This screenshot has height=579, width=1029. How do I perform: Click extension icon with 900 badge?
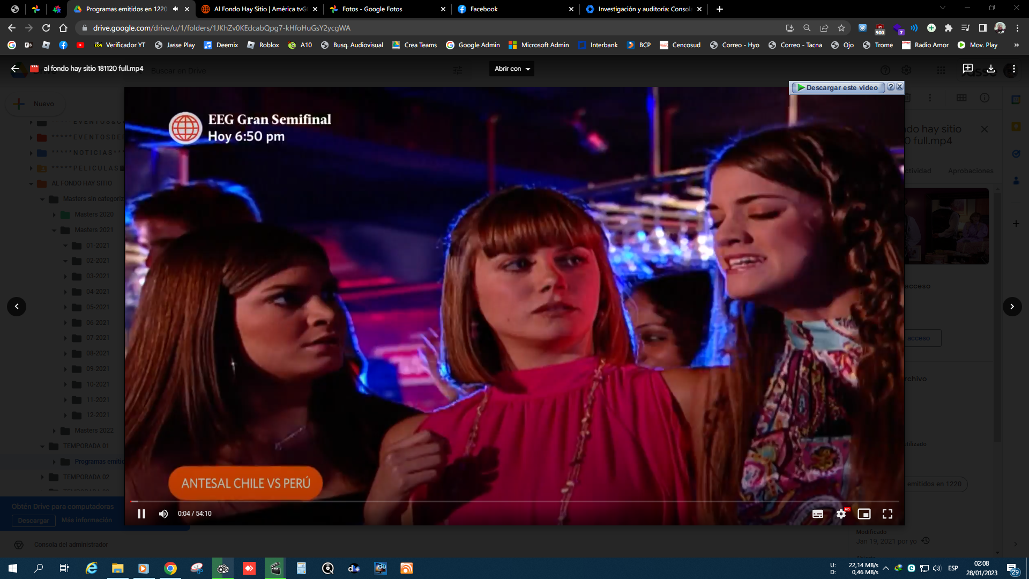coord(880,28)
